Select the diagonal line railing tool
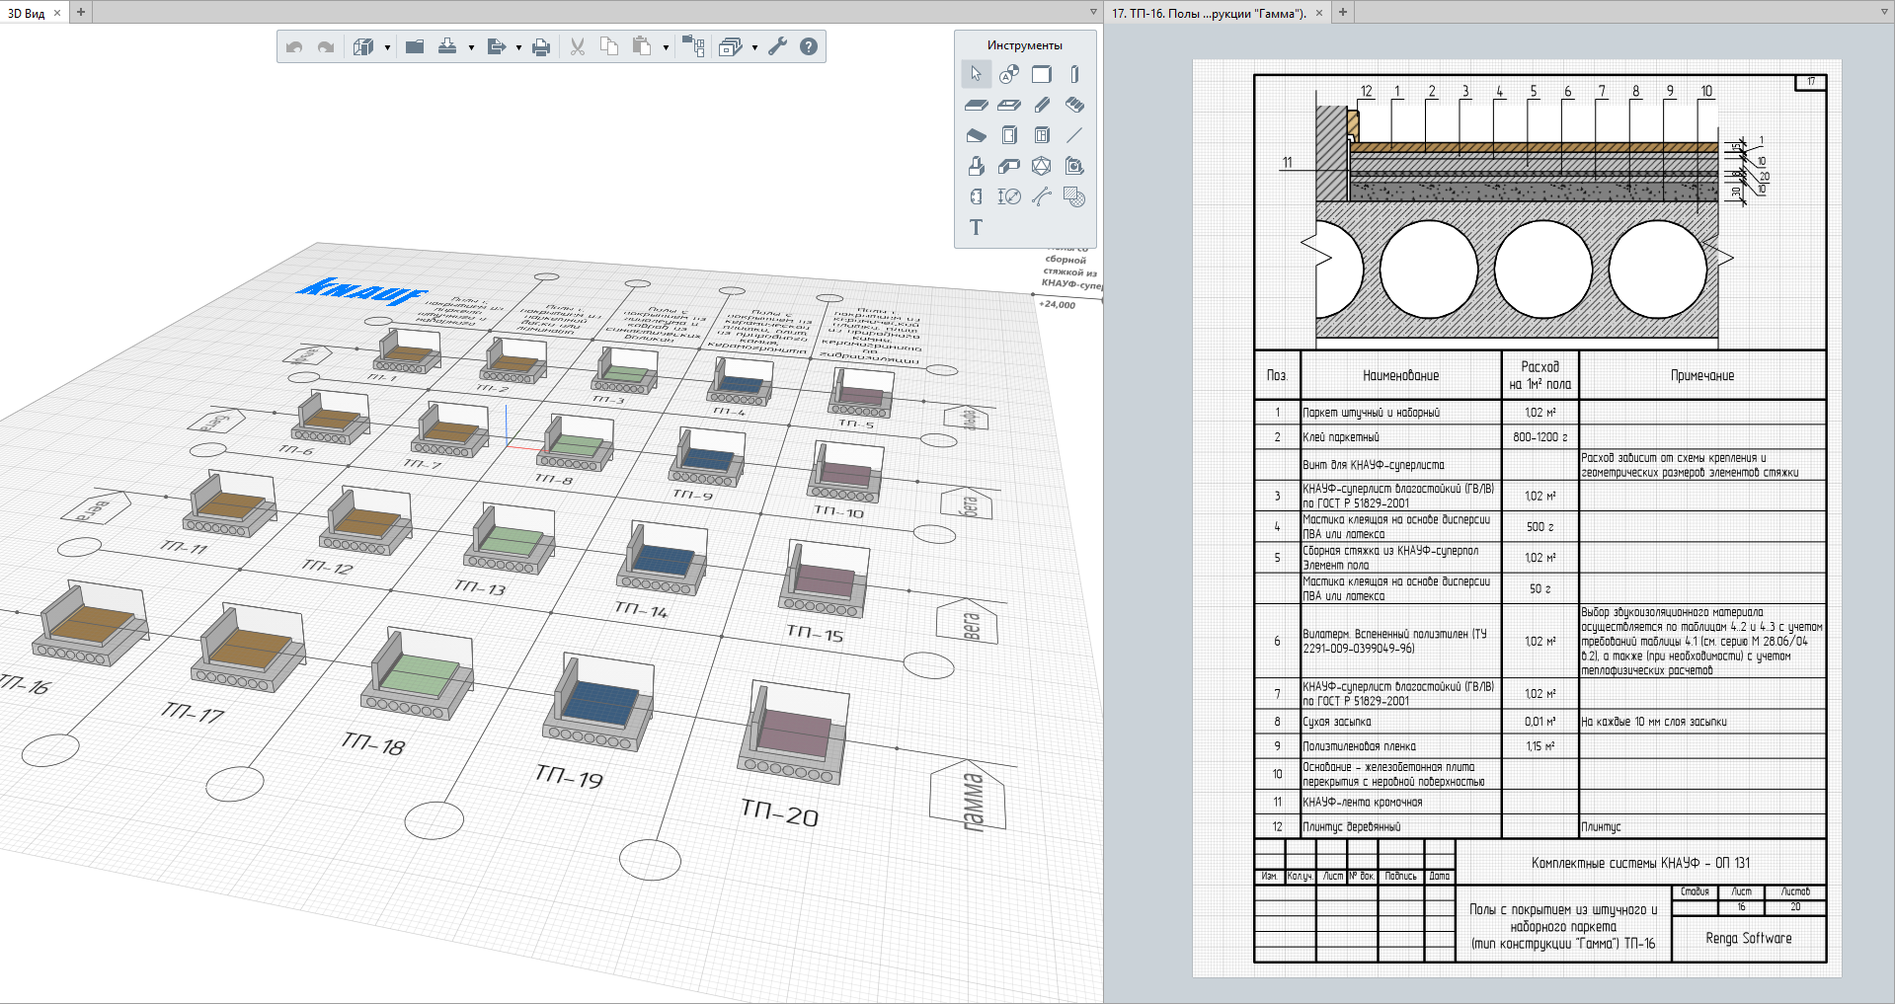The image size is (1895, 1004). click(x=1074, y=135)
